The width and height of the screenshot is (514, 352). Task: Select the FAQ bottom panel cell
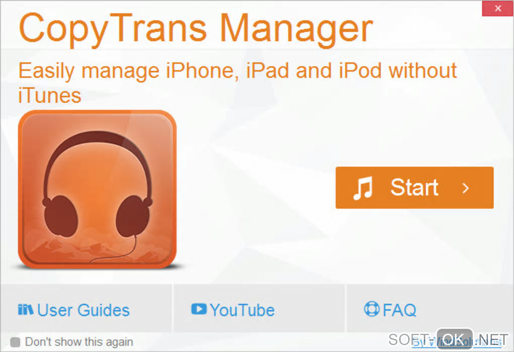click(430, 309)
